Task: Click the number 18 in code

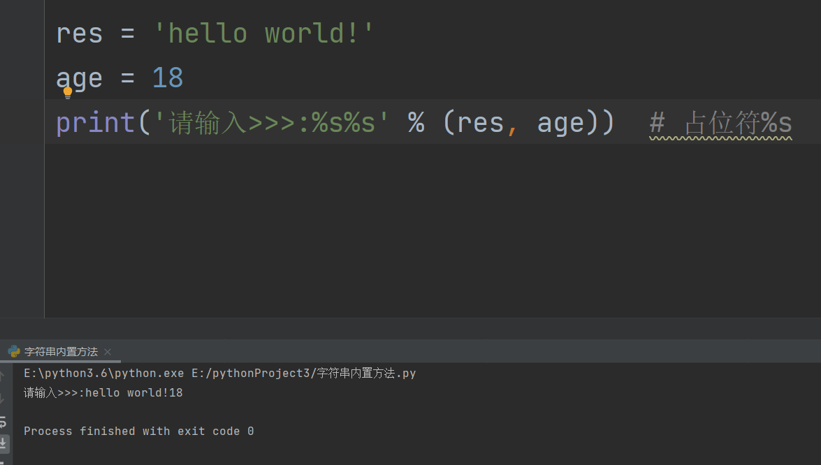Action: coord(168,78)
